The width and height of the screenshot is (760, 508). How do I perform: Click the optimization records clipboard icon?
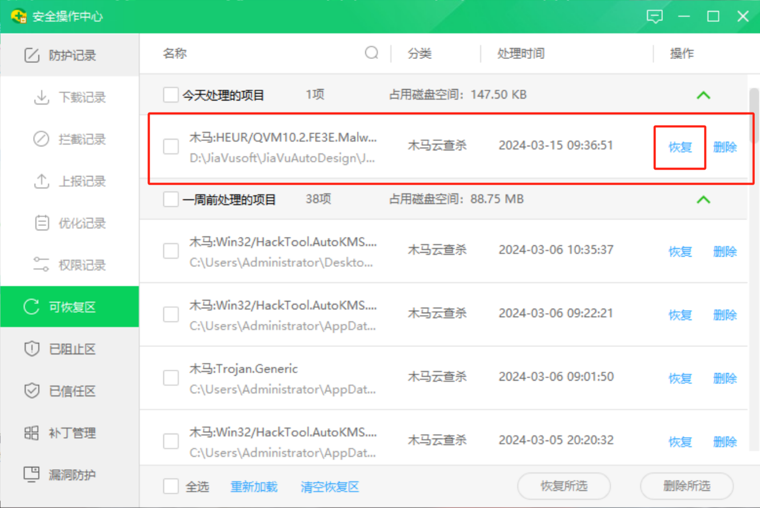coord(41,223)
